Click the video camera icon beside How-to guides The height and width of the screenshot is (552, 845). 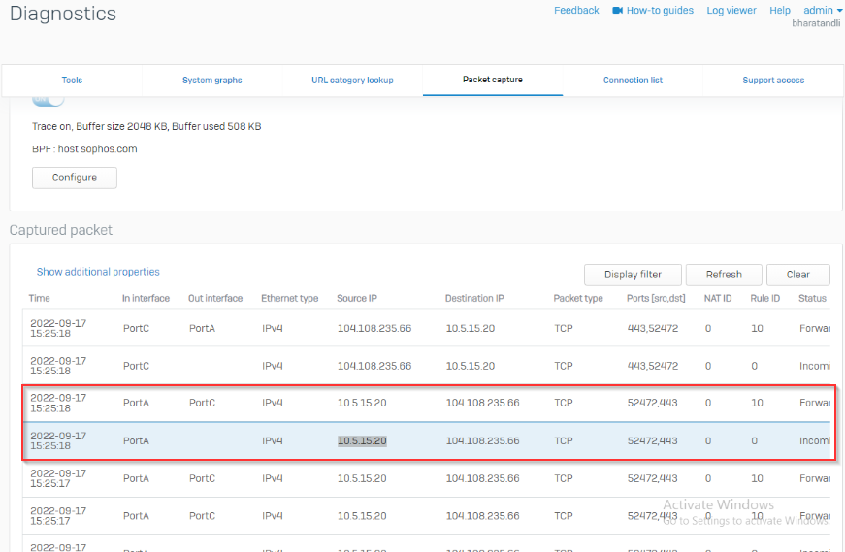point(618,11)
